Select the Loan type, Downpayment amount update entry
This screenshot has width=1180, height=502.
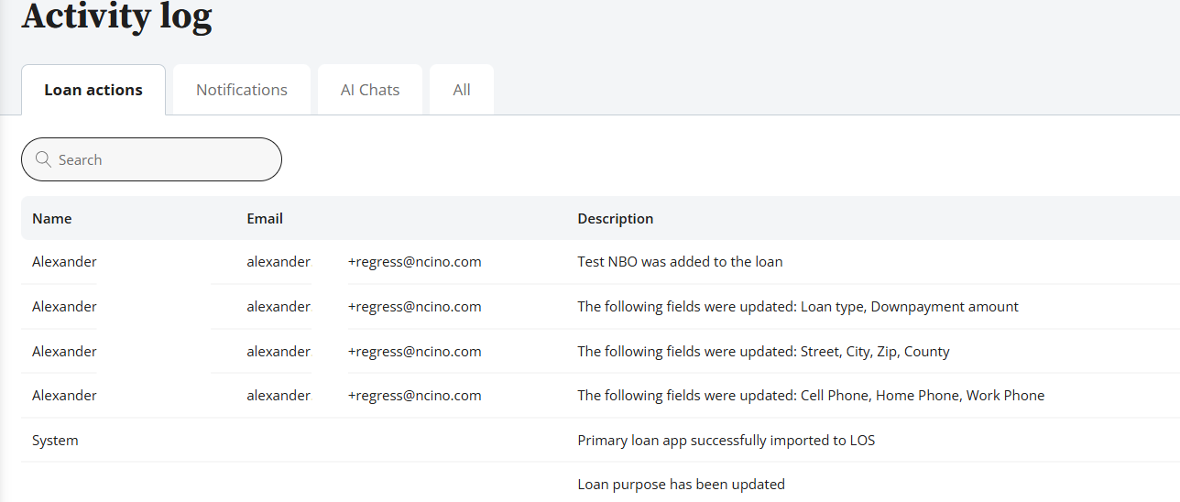pyautogui.click(x=797, y=307)
